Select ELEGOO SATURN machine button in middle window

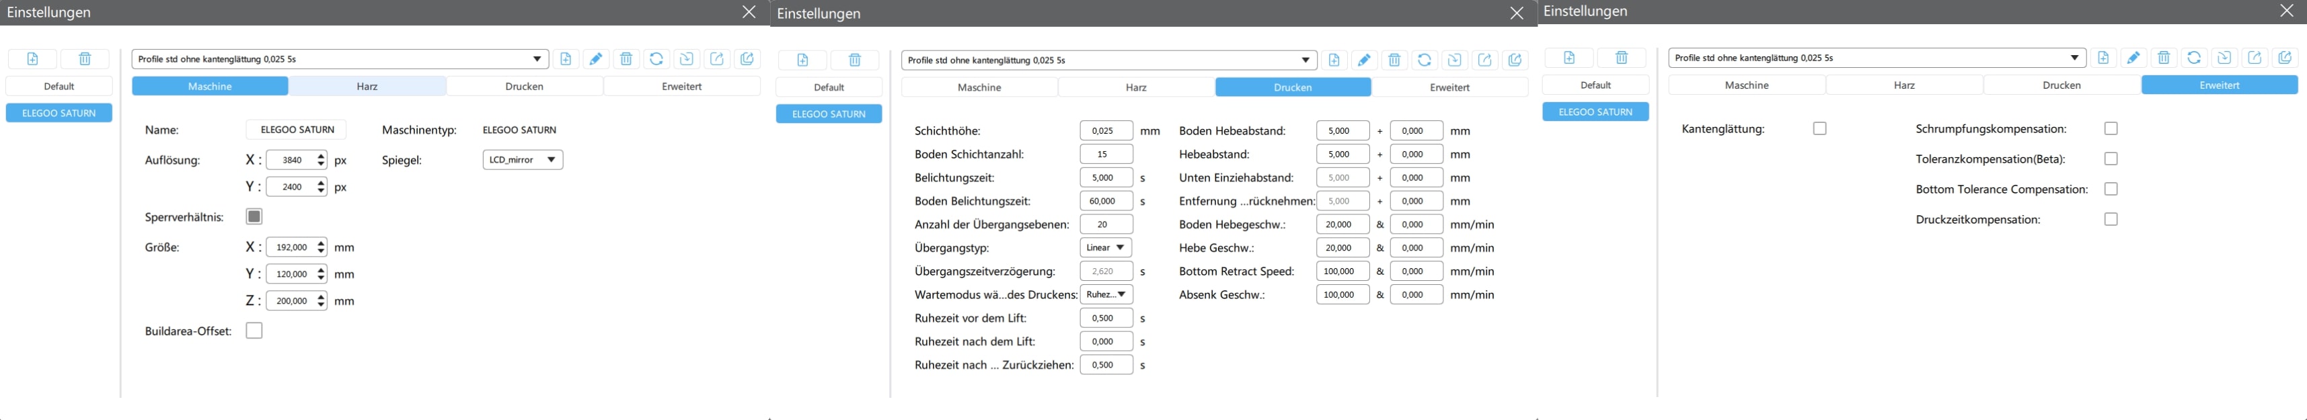(829, 115)
